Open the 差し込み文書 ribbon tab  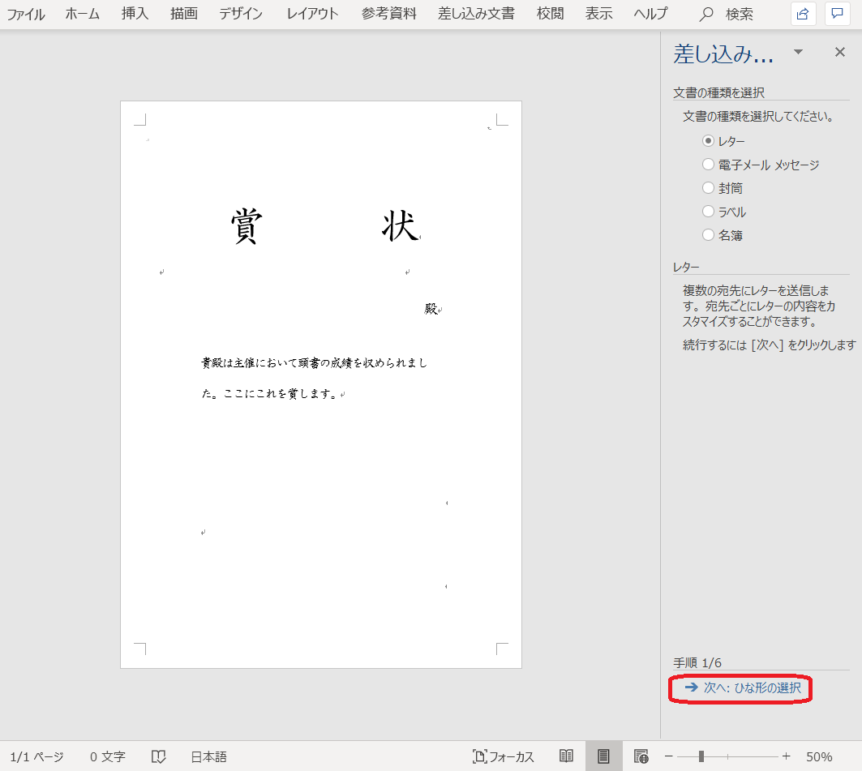tap(476, 14)
